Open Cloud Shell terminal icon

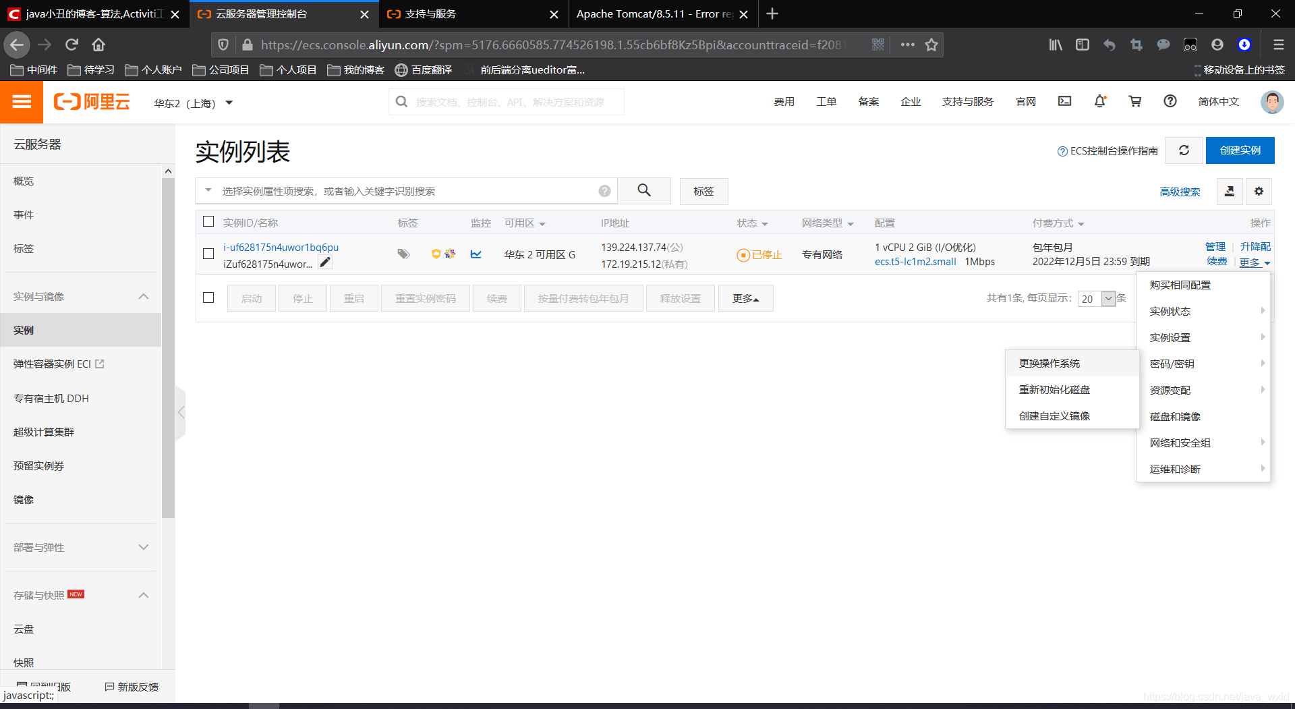coord(1065,101)
